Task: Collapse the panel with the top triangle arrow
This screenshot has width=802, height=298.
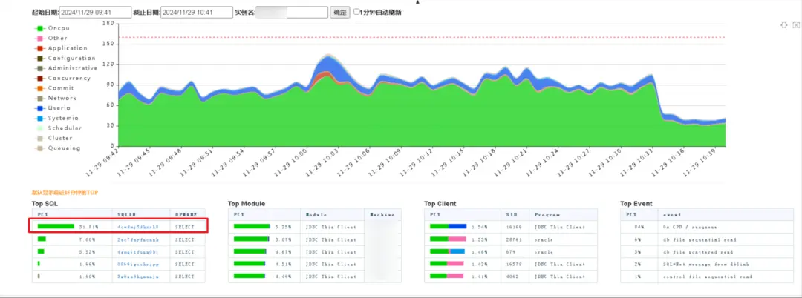Action: 417,2
